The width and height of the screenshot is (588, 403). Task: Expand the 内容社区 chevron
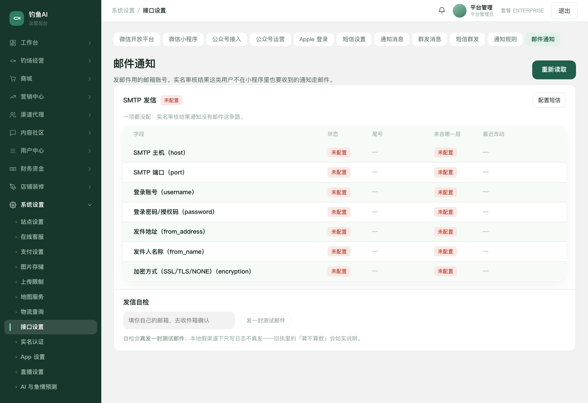90,133
